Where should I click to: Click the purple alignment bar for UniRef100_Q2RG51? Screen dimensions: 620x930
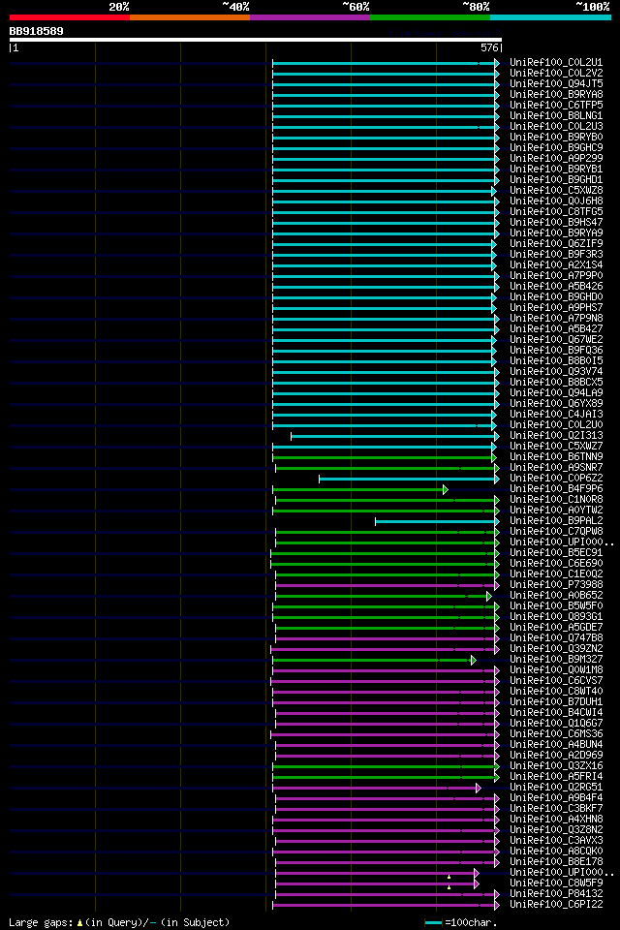pos(377,789)
